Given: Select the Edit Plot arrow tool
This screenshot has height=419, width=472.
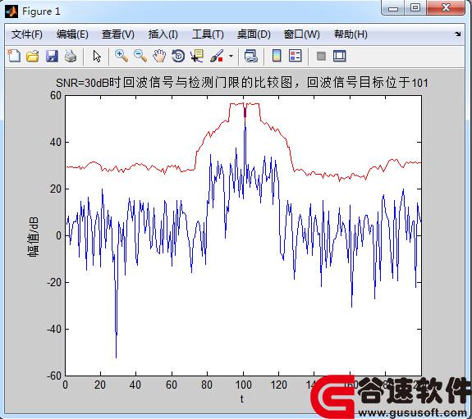Looking at the screenshot, I should pyautogui.click(x=97, y=57).
